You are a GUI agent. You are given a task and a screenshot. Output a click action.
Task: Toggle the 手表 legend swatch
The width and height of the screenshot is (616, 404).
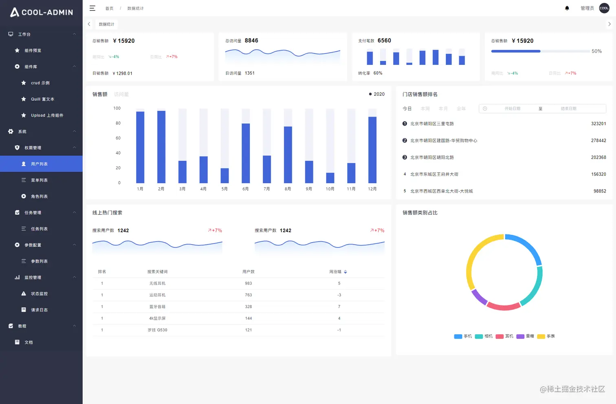(x=541, y=336)
